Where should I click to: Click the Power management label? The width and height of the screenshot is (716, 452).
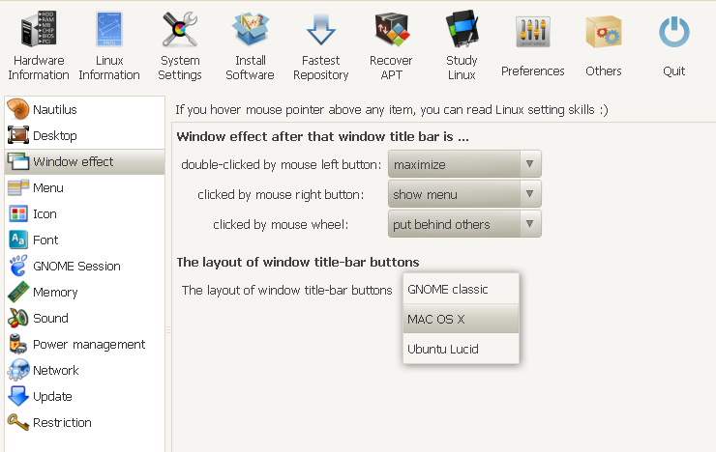click(x=89, y=345)
